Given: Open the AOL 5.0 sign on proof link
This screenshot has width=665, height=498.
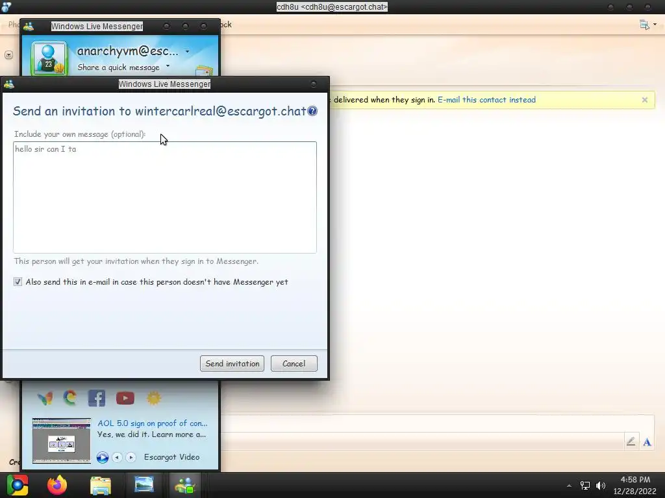Looking at the screenshot, I should tap(152, 423).
